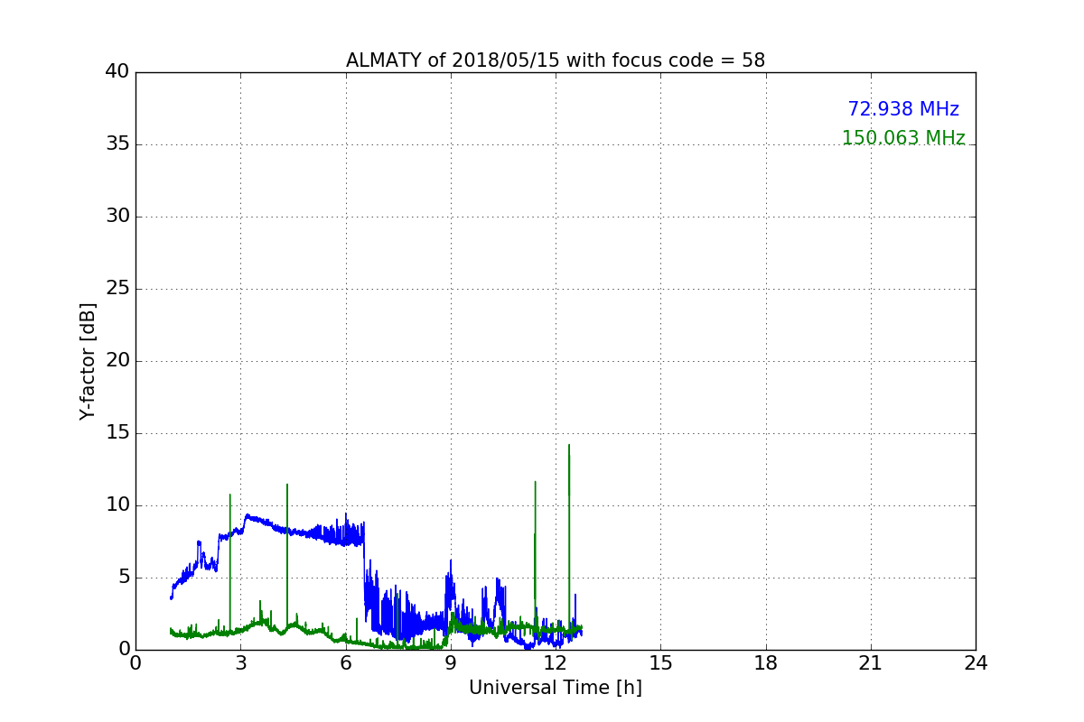Click the green spike peak near 2.7 h
The image size is (1084, 722).
pyautogui.click(x=230, y=495)
